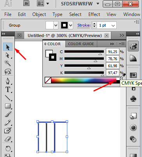Click the Cyan percentage value field
Screen dimensions: 142x157
[x=112, y=52]
